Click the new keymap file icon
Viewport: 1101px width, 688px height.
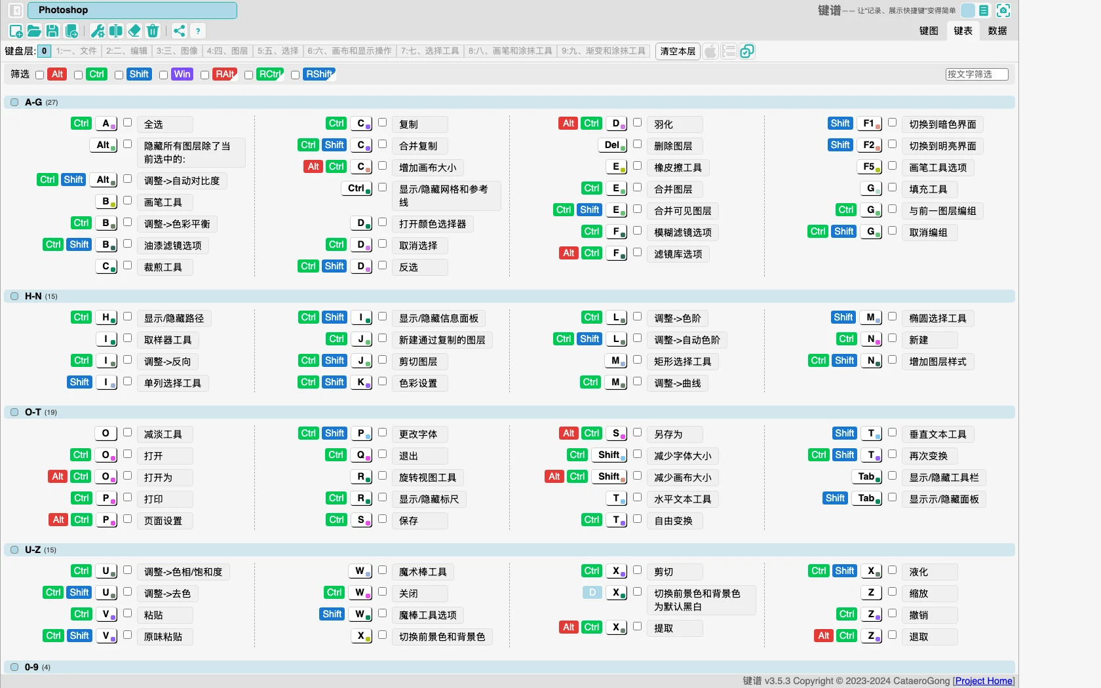point(16,31)
